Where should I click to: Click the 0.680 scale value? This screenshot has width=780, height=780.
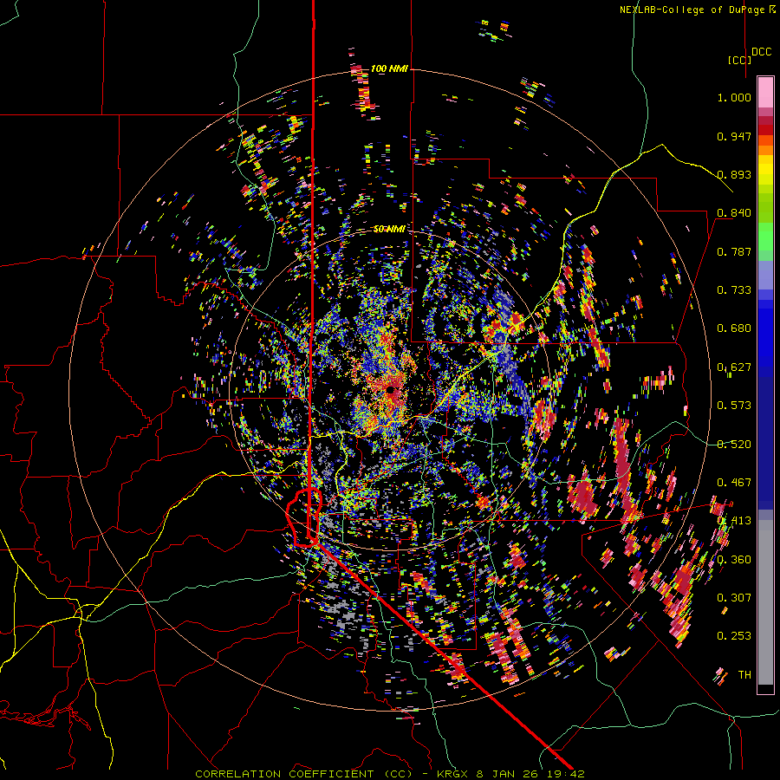[734, 328]
